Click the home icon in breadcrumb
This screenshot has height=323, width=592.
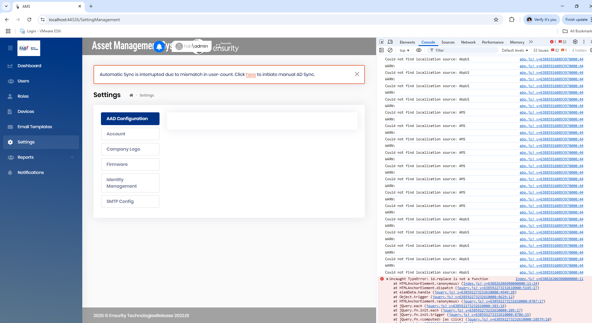[131, 95]
